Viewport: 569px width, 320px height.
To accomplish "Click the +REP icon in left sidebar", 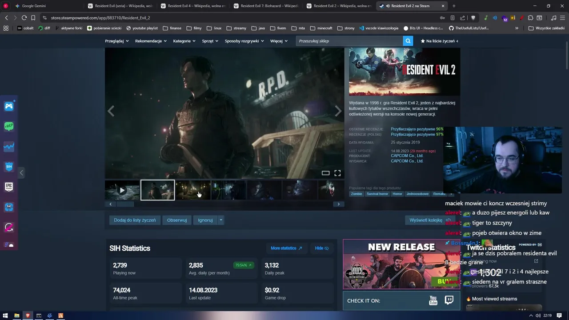I will (x=9, y=126).
